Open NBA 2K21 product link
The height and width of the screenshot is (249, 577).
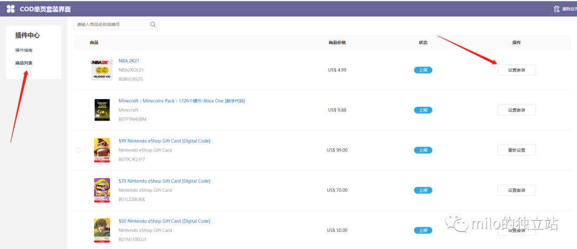click(x=129, y=61)
